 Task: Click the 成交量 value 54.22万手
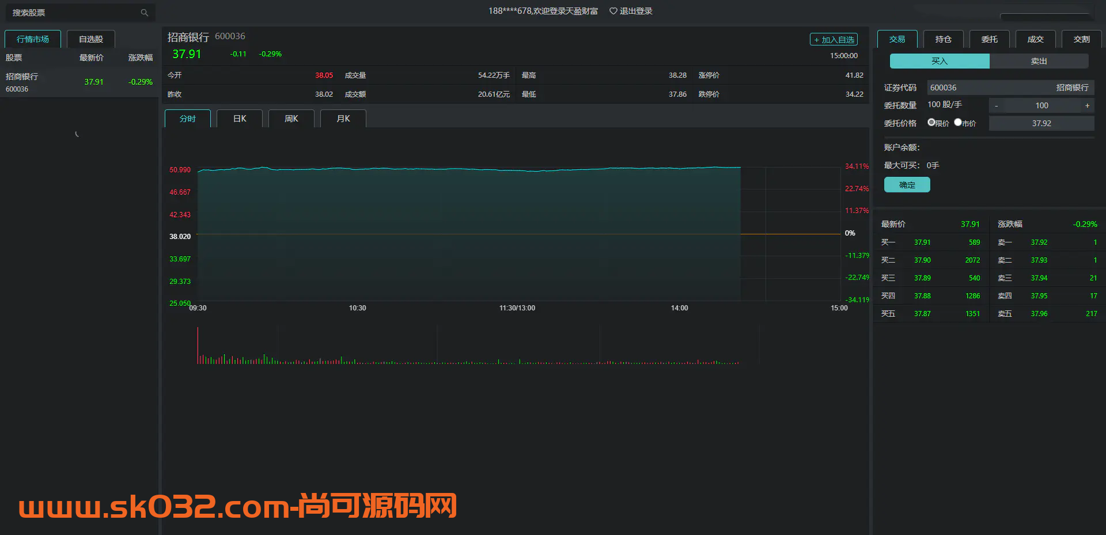coord(494,75)
